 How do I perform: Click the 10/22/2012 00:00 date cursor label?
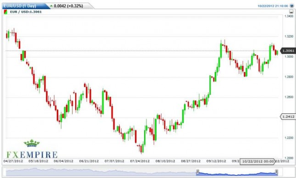257,161
